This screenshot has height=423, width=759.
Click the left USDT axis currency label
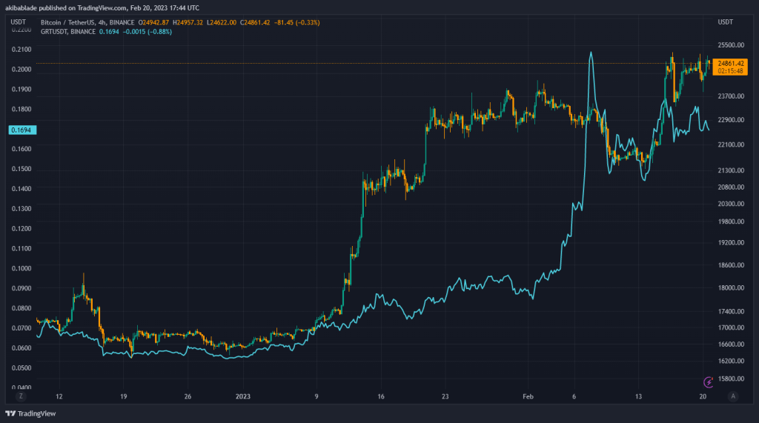point(19,21)
